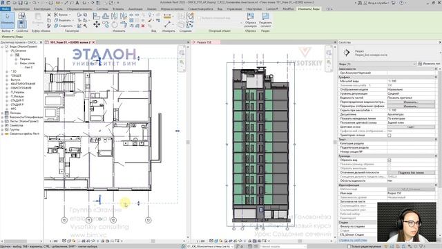Click the Дисциплина value Архитектура
442x249 pixels.
pyautogui.click(x=411, y=114)
